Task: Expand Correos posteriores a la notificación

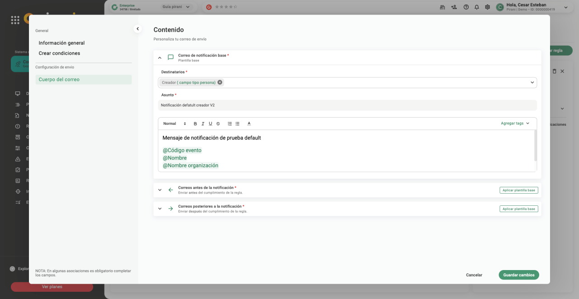Action: [x=160, y=209]
